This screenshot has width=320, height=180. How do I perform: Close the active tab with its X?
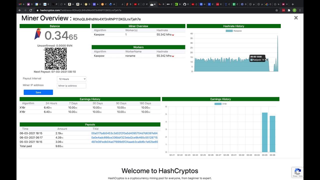[x=155, y=4]
